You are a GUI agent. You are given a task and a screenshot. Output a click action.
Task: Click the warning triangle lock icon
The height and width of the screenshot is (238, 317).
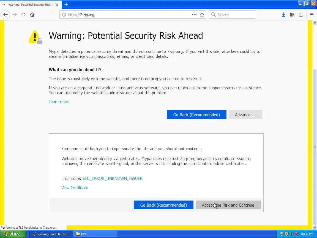click(x=35, y=37)
